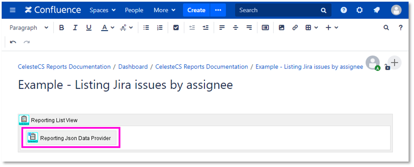Open second CelesteCS Reports Documentation breadcrumb

tap(201, 67)
